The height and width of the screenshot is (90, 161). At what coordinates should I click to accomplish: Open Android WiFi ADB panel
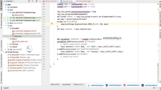[160, 19]
